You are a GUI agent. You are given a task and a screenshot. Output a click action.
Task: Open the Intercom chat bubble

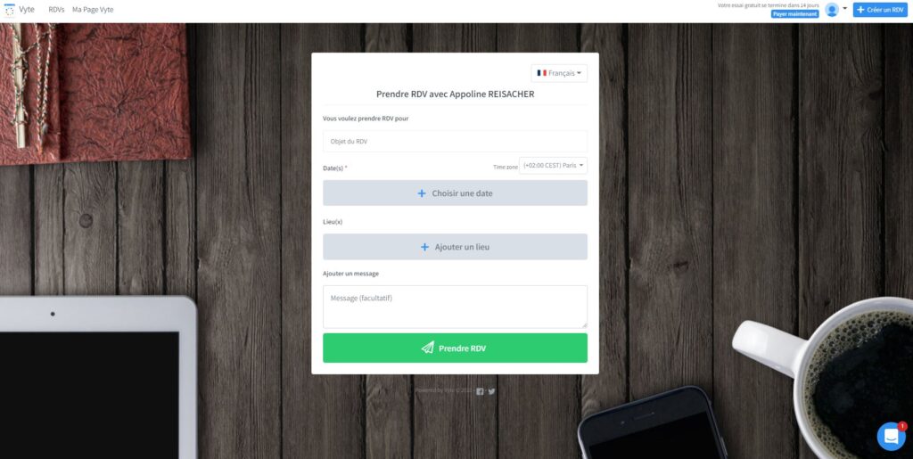tap(891, 437)
